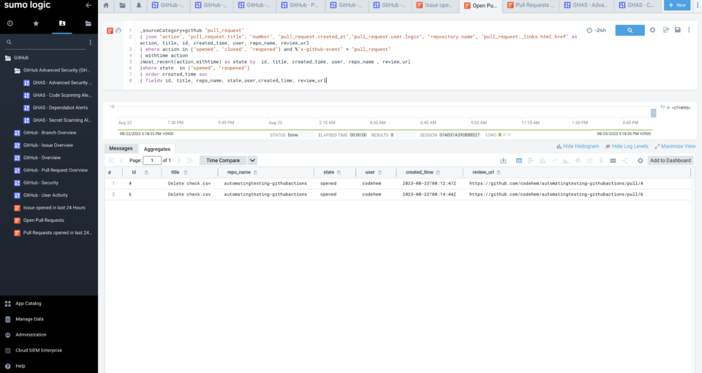Open the Time Compare dropdown arrow
The image size is (702, 373).
[253, 161]
